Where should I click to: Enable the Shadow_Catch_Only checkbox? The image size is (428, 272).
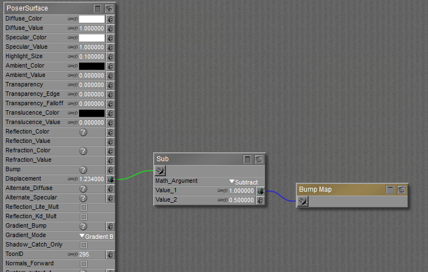pyautogui.click(x=84, y=245)
